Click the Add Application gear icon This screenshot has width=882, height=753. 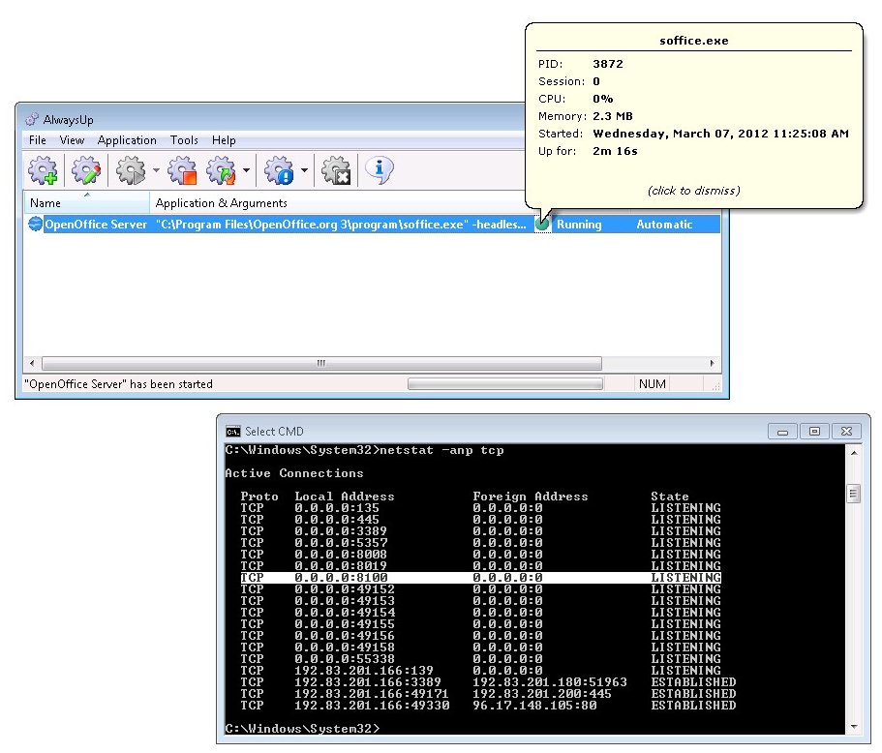[43, 170]
